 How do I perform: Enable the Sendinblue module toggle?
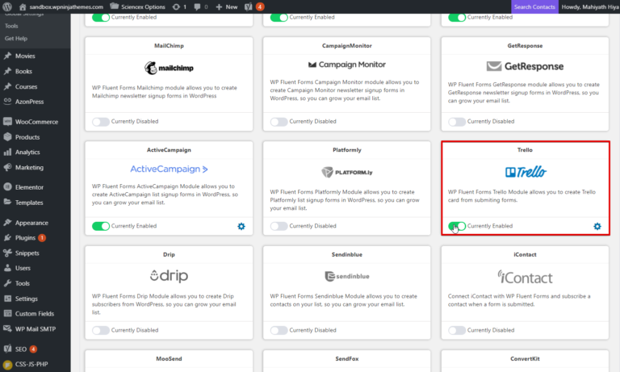pos(279,330)
